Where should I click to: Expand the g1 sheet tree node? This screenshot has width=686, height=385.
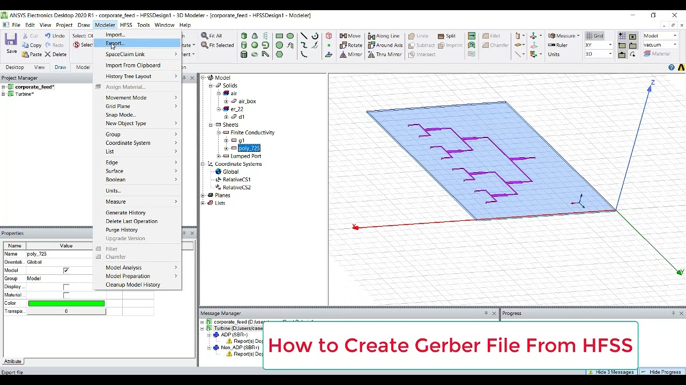click(226, 141)
